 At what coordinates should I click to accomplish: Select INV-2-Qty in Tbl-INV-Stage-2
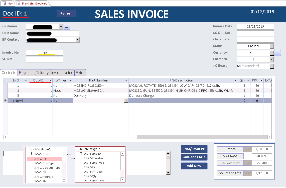[x=90, y=176]
